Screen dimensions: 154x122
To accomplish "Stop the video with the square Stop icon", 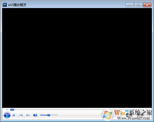I will coord(14,115).
